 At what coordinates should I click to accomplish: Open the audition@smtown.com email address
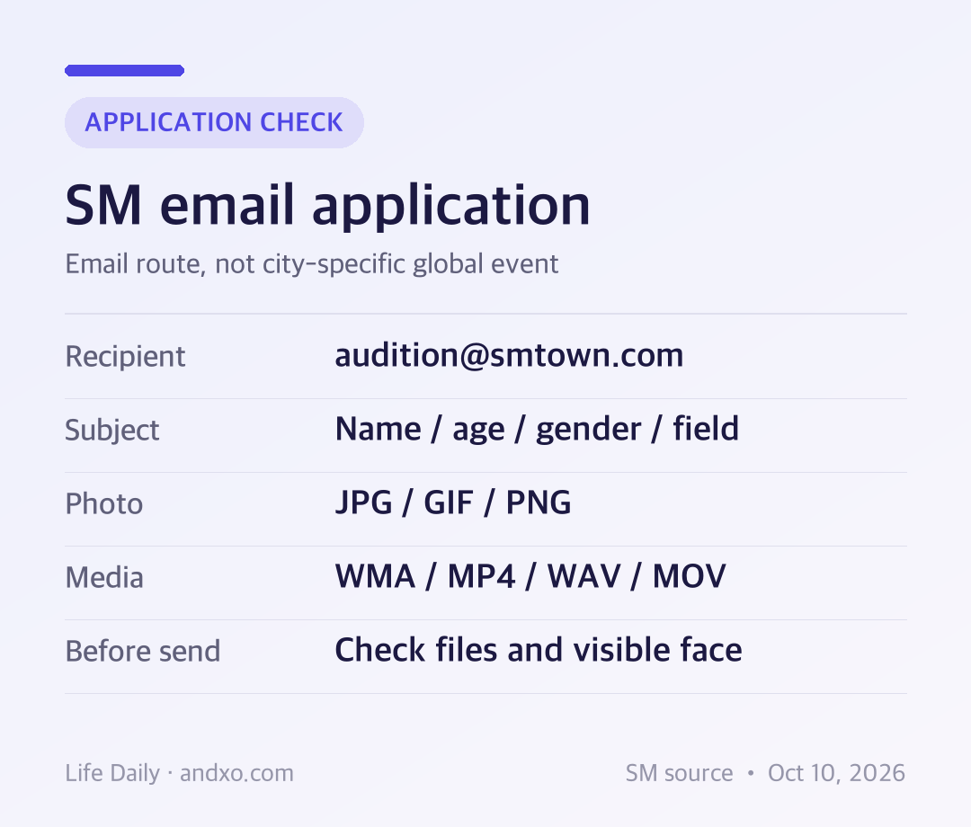pos(509,355)
